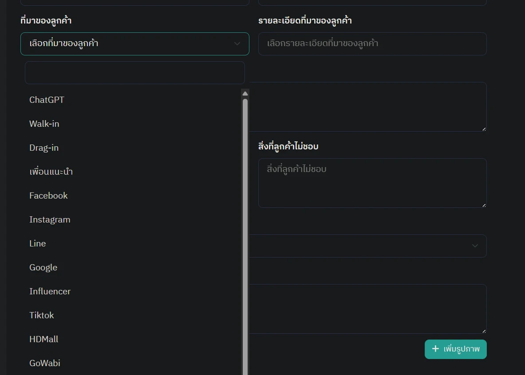Choose Facebook as customer source
The image size is (525, 375).
pyautogui.click(x=48, y=195)
